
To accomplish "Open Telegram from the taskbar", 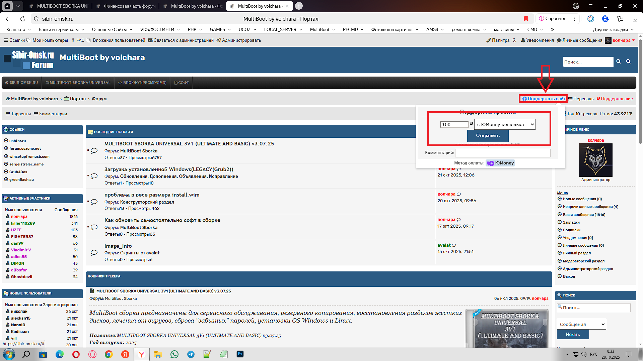I will coord(191,354).
